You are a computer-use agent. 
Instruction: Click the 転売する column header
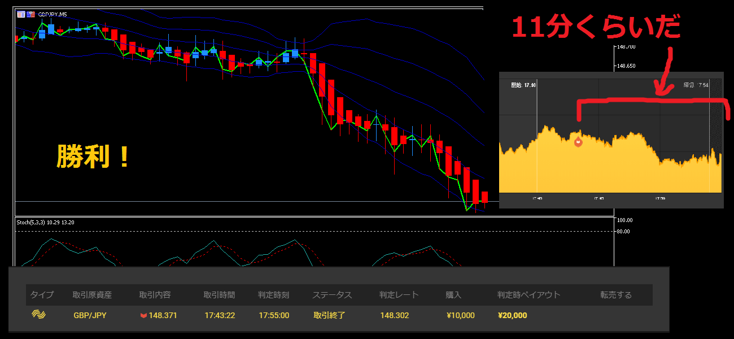(616, 295)
